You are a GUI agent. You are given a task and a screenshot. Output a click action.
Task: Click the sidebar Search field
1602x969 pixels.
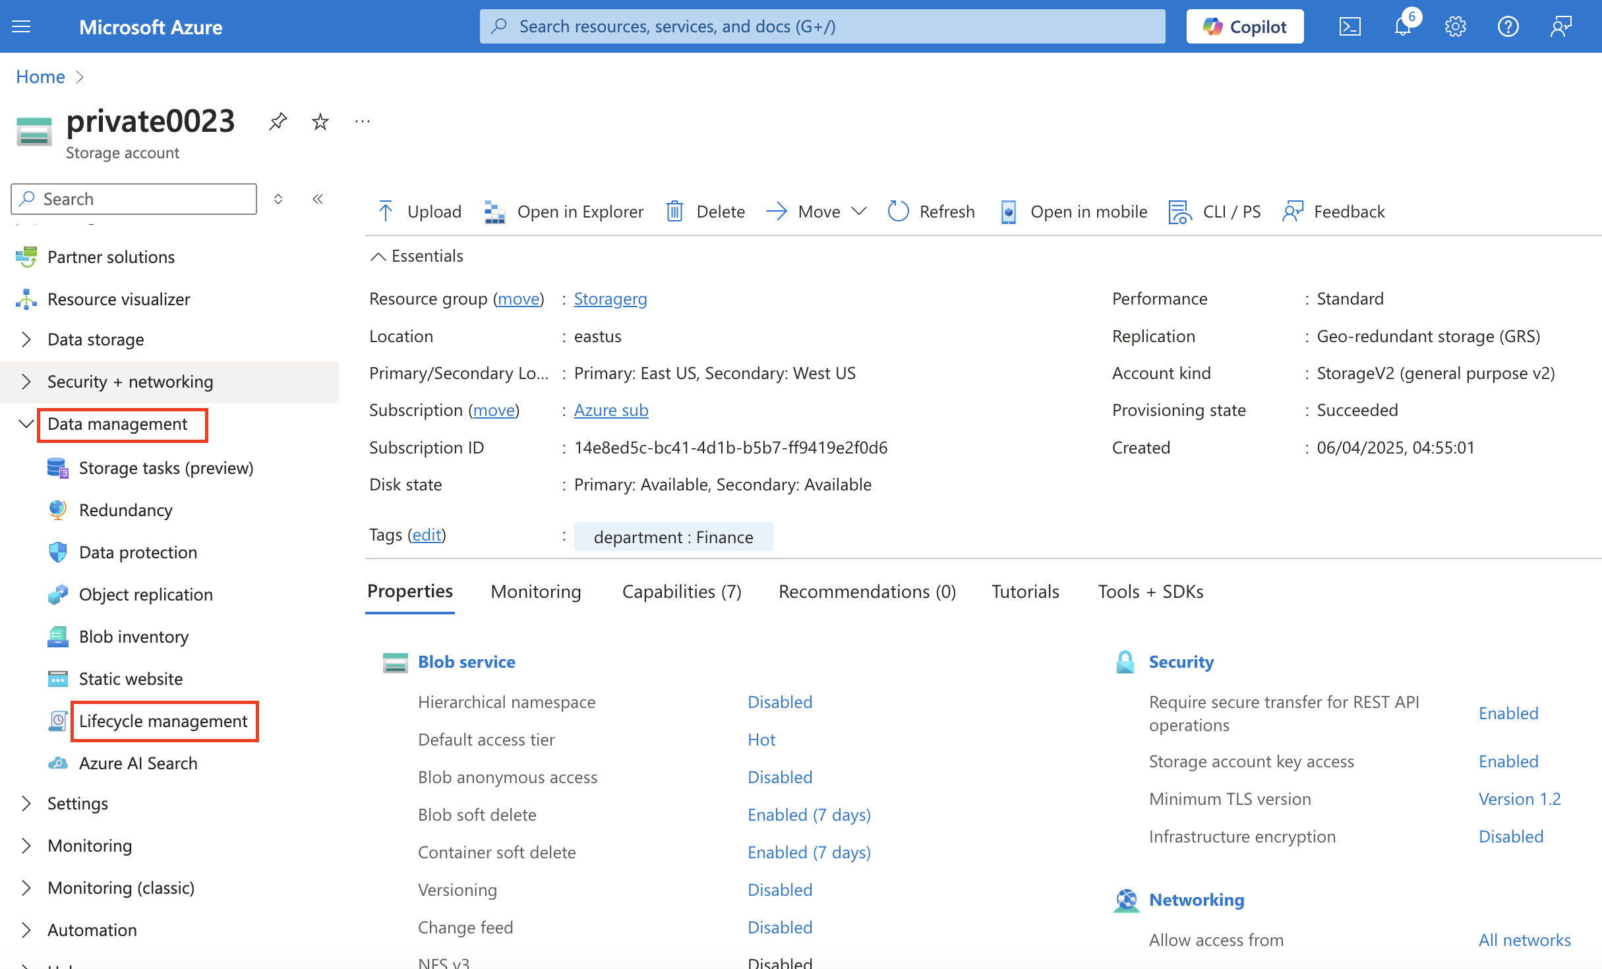click(134, 198)
